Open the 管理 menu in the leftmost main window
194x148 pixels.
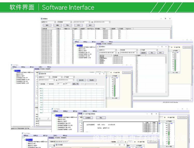(x=14, y=67)
